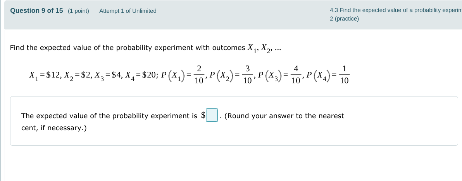Click "The expected value of the probability experiment is" sentence
This screenshot has height=181, width=462.
109,115
